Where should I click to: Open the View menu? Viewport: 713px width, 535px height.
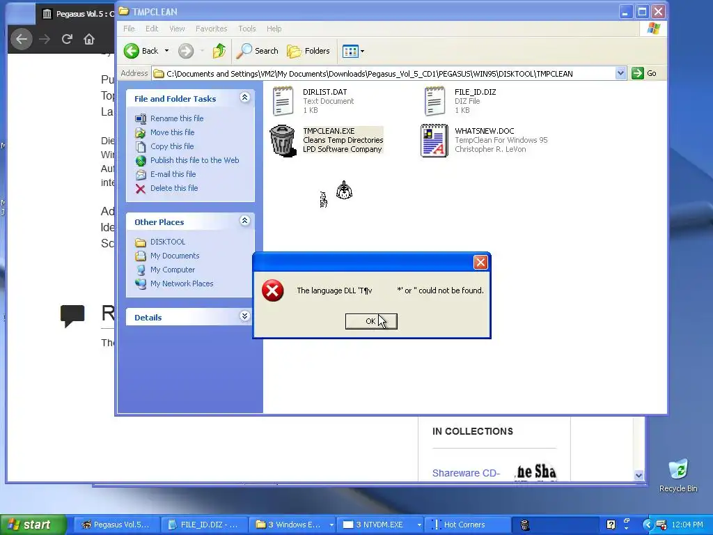pyautogui.click(x=177, y=29)
